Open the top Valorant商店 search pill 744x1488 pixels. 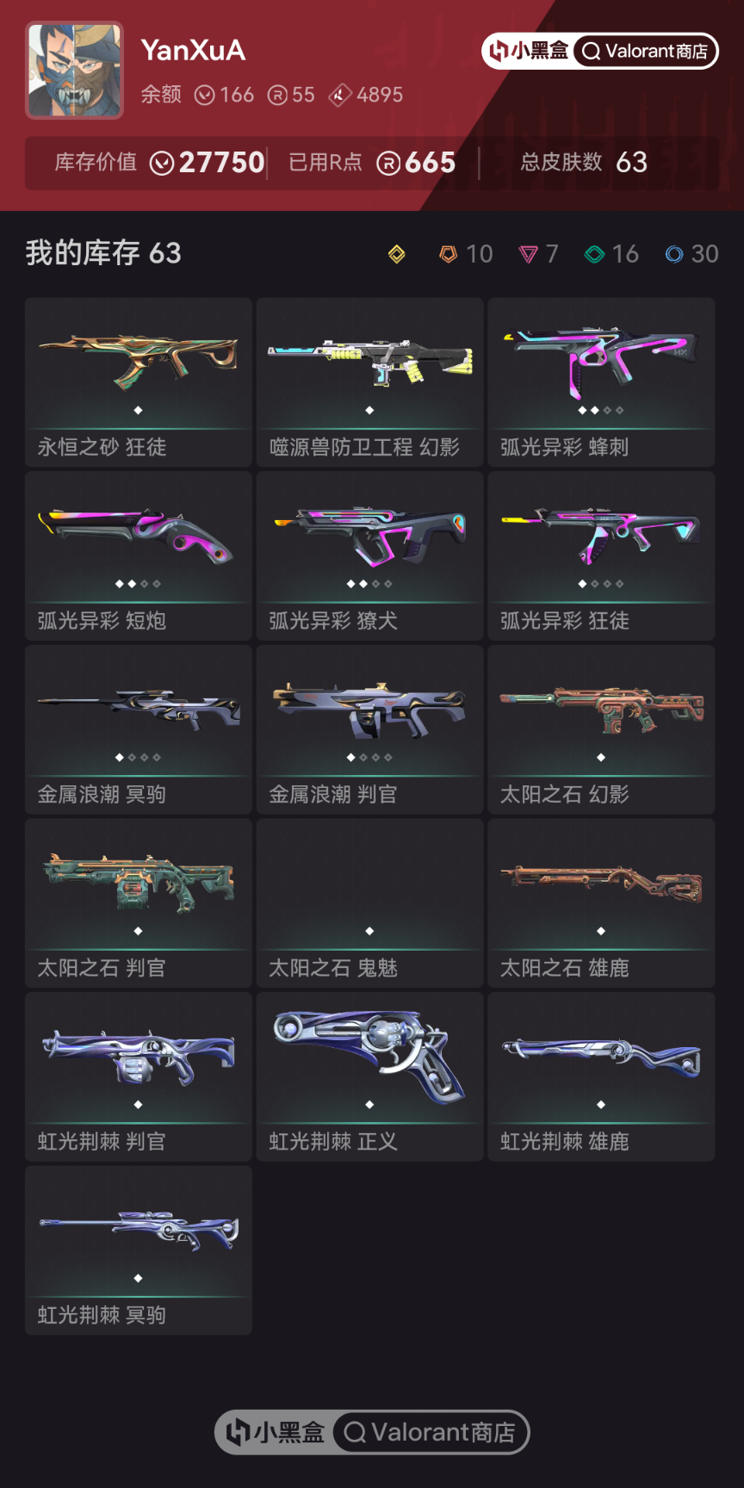click(x=645, y=52)
